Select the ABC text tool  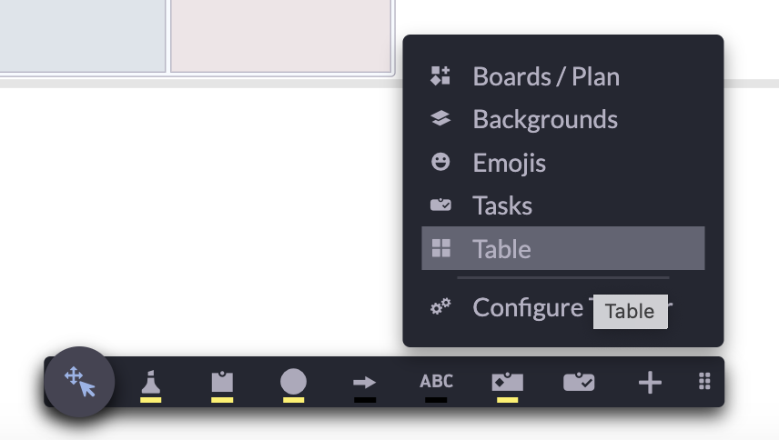coord(436,381)
